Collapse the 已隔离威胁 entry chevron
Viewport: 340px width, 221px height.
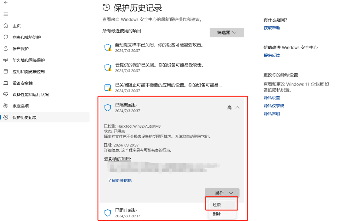(x=237, y=108)
